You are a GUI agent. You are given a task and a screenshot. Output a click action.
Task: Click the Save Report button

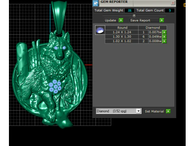144,20
